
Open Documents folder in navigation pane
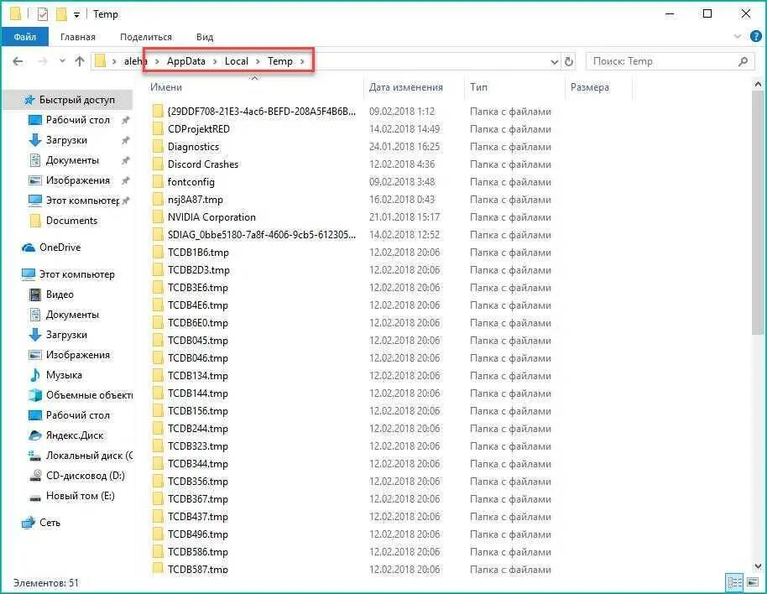click(71, 221)
